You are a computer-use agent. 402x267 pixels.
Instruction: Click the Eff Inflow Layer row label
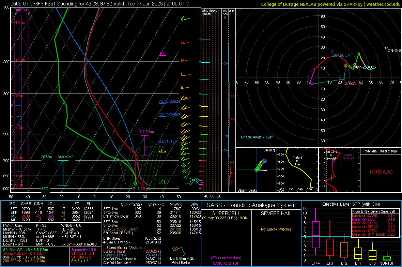[115, 216]
